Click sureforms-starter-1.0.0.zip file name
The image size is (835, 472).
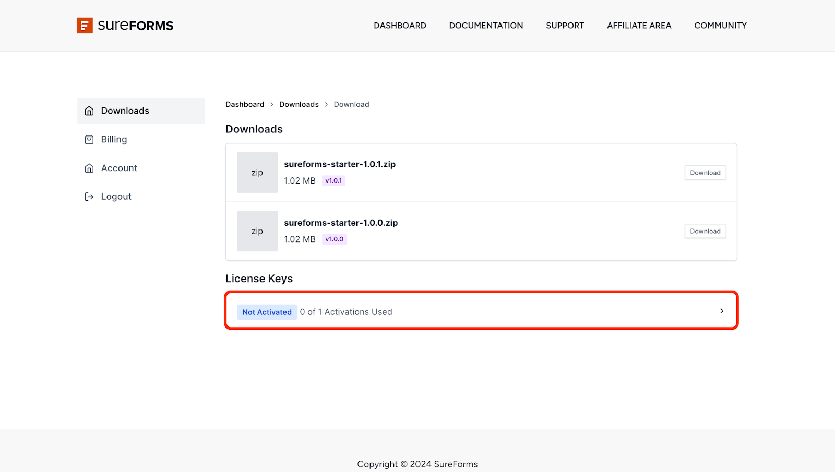pos(341,223)
